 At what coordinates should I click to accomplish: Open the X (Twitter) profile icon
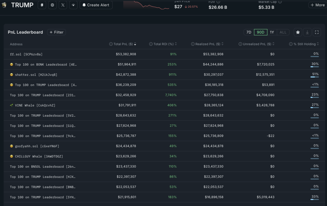[63, 5]
